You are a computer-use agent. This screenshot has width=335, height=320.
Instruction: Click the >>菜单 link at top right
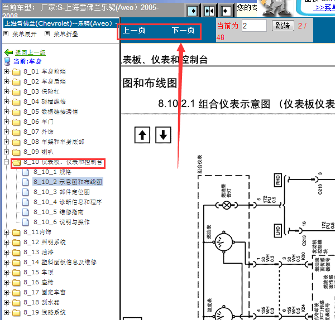click(x=325, y=8)
